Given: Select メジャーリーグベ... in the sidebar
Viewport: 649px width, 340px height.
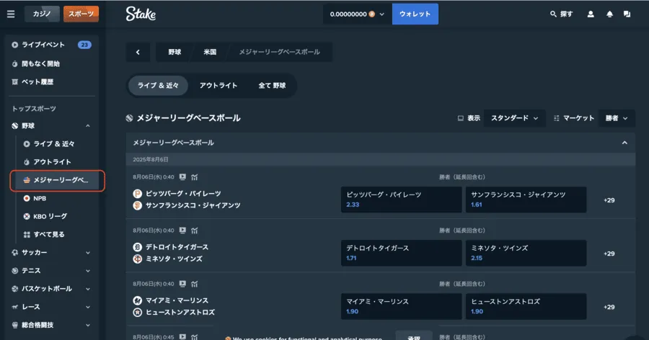Looking at the screenshot, I should 57,180.
